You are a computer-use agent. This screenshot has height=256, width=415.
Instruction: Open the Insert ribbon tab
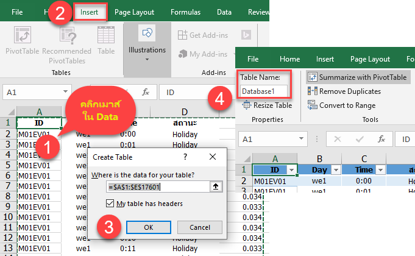pyautogui.click(x=90, y=12)
